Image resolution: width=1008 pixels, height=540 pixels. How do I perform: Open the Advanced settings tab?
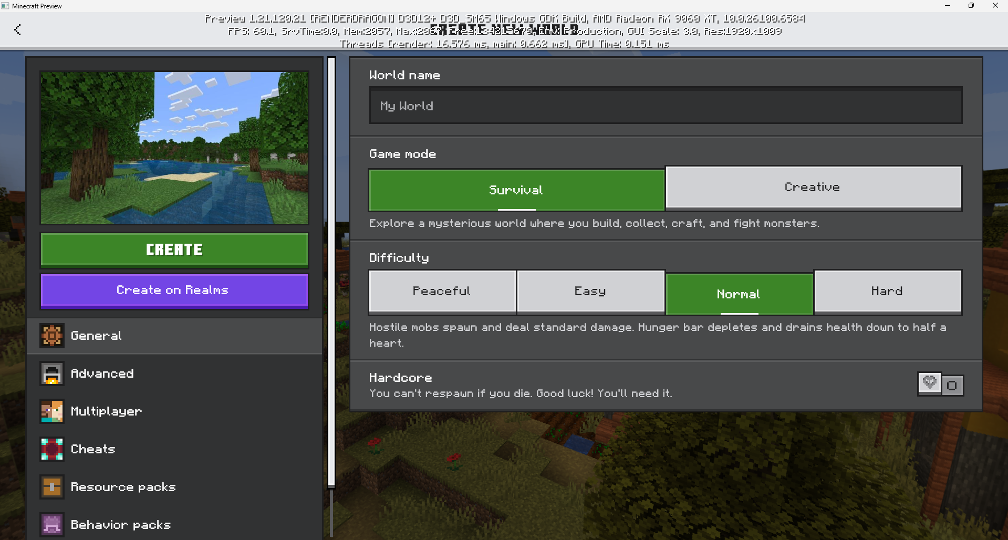[x=174, y=373]
